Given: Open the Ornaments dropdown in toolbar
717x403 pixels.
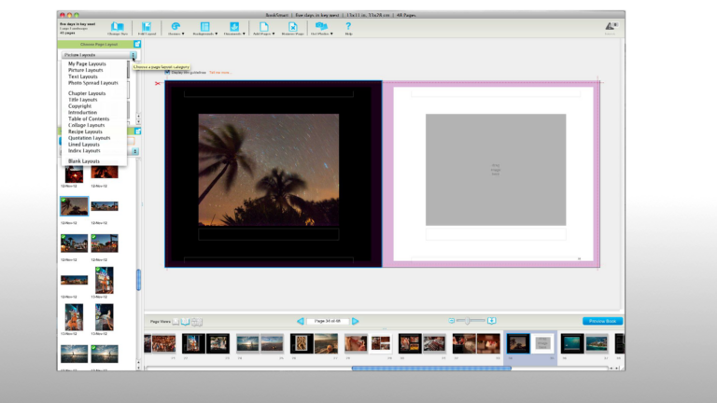Looking at the screenshot, I should tap(234, 29).
